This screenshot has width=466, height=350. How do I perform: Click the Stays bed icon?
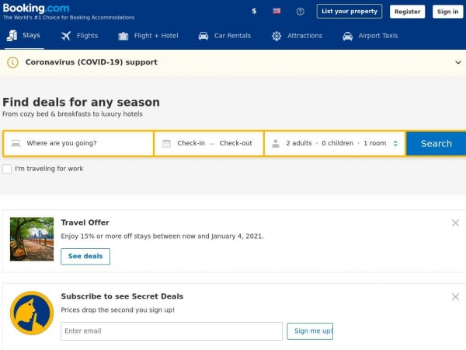[12, 36]
